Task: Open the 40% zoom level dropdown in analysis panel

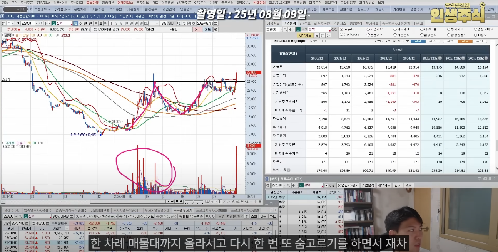Action: point(304,30)
